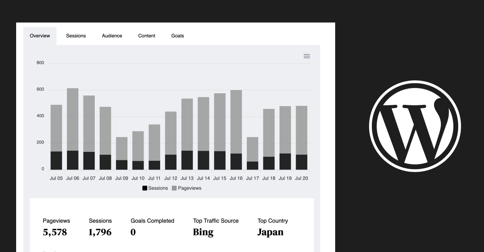The image size is (484, 252).
Task: Switch to the Overview tab
Action: tap(40, 36)
